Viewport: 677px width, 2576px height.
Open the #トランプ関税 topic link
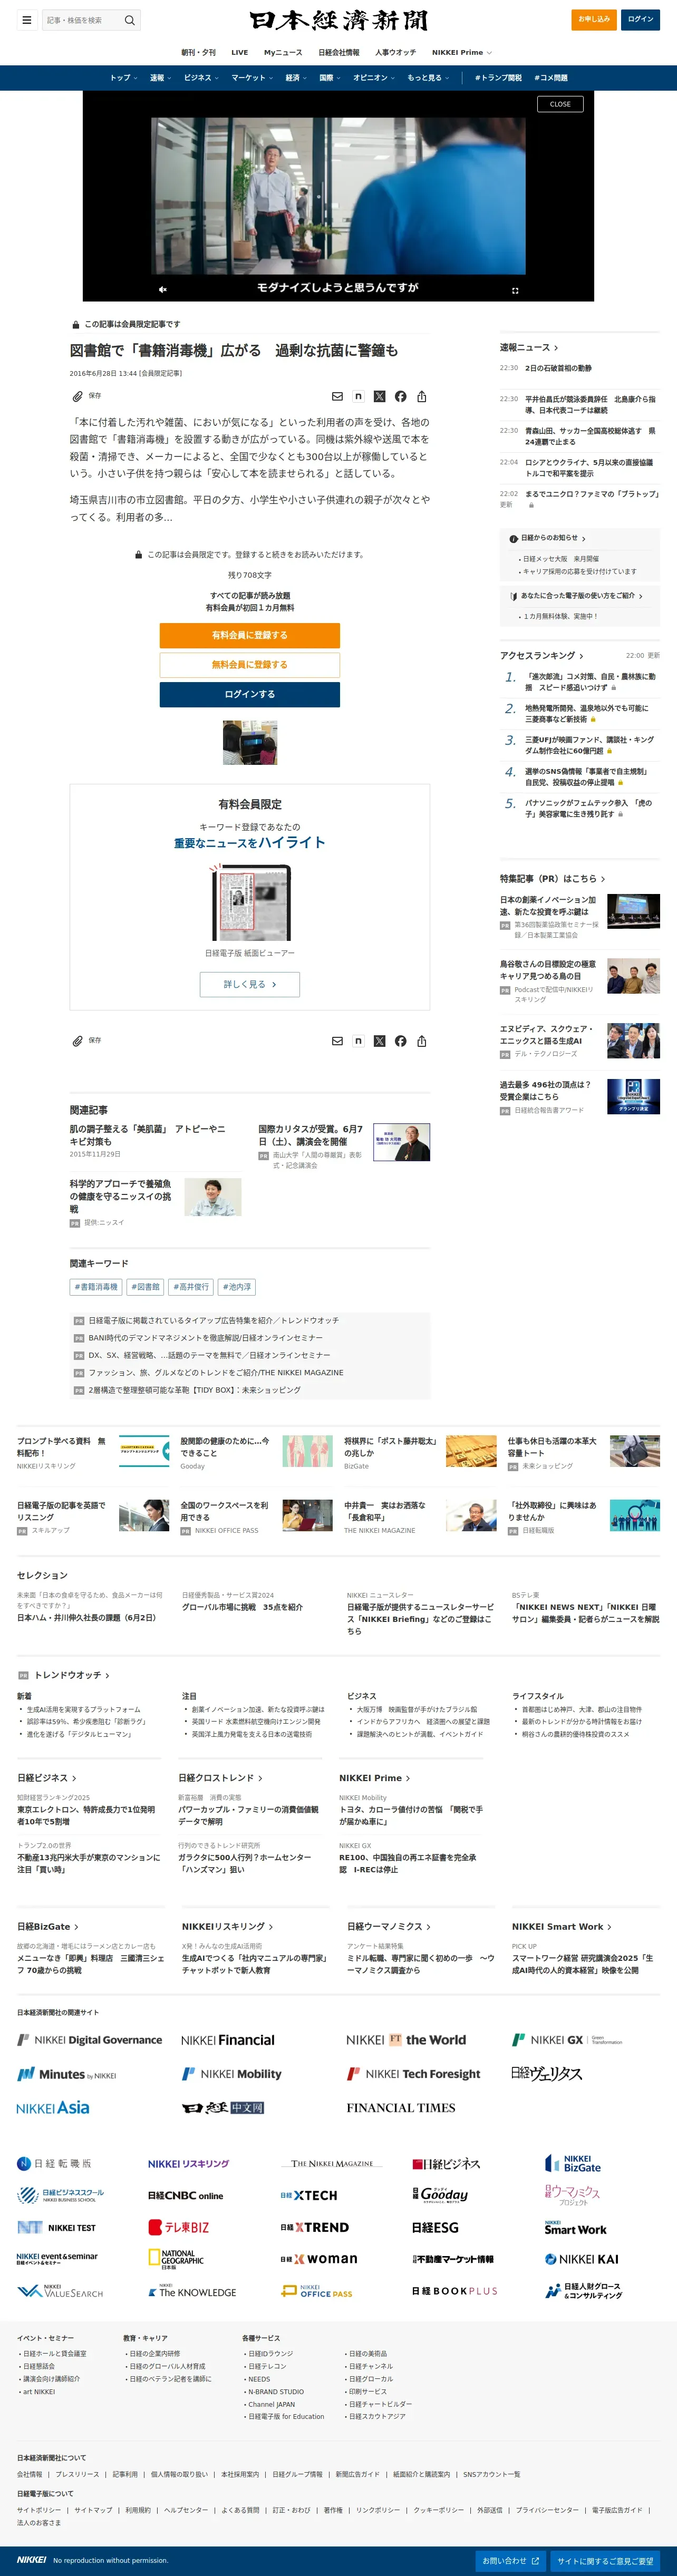pos(497,78)
